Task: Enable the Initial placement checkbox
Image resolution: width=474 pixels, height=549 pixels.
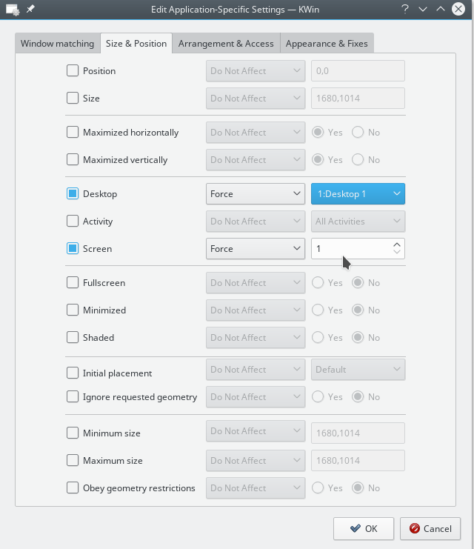Action: tap(73, 373)
